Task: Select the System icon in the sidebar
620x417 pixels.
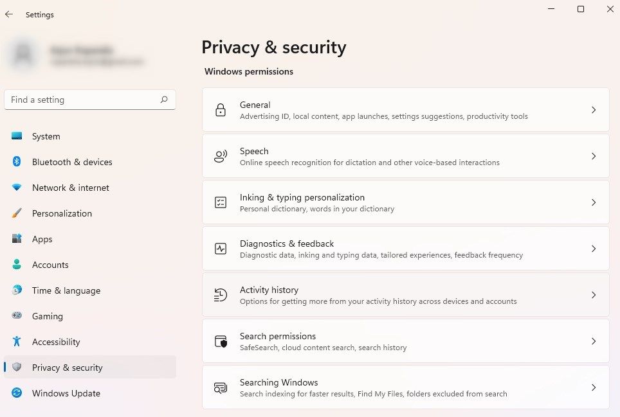Action: (17, 136)
